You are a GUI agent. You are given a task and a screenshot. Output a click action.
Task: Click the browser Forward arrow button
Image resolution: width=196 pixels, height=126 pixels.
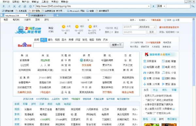point(9,6)
